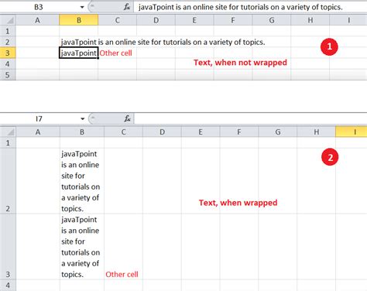Select highlighted row 3 header in top sheet

point(8,53)
